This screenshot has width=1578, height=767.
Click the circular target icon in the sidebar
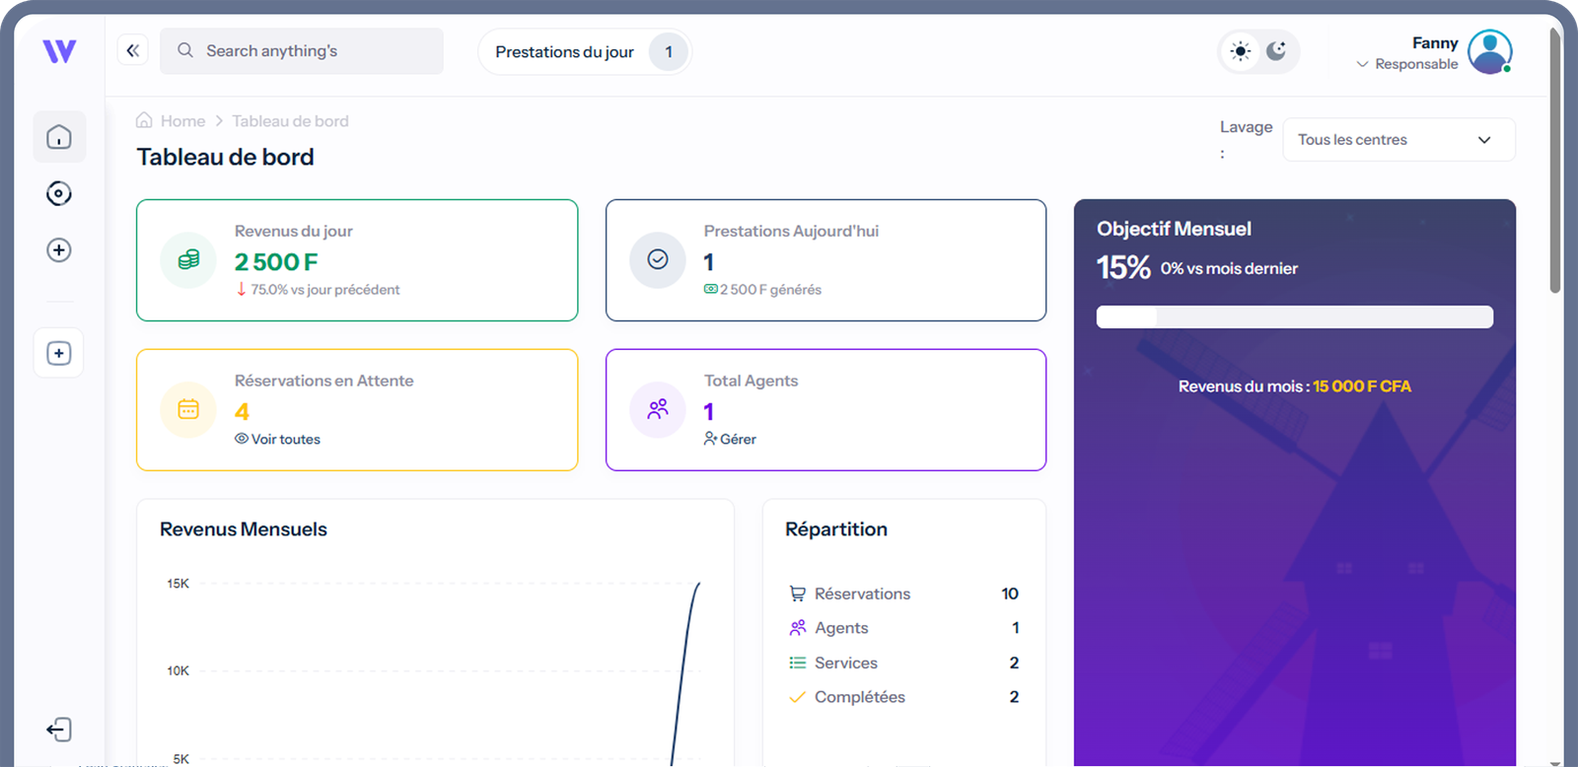tap(59, 193)
